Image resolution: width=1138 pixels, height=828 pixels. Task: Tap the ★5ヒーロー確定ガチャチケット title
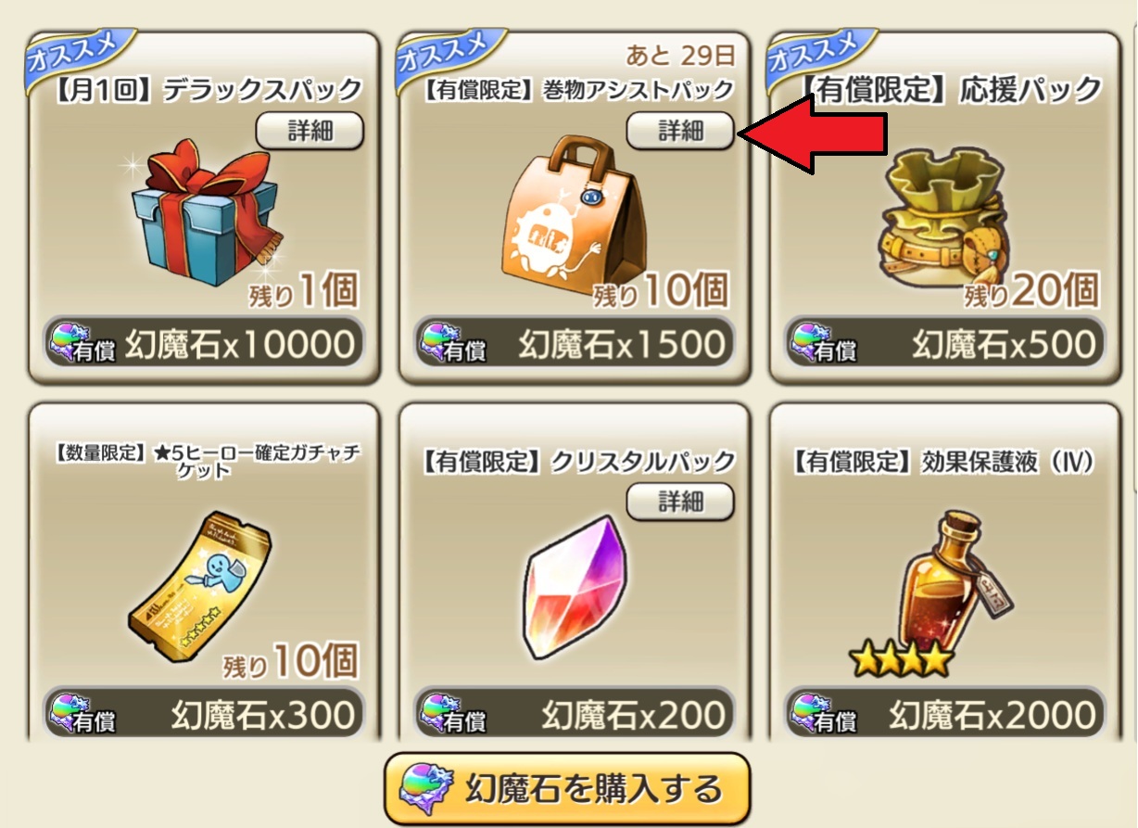coord(208,461)
